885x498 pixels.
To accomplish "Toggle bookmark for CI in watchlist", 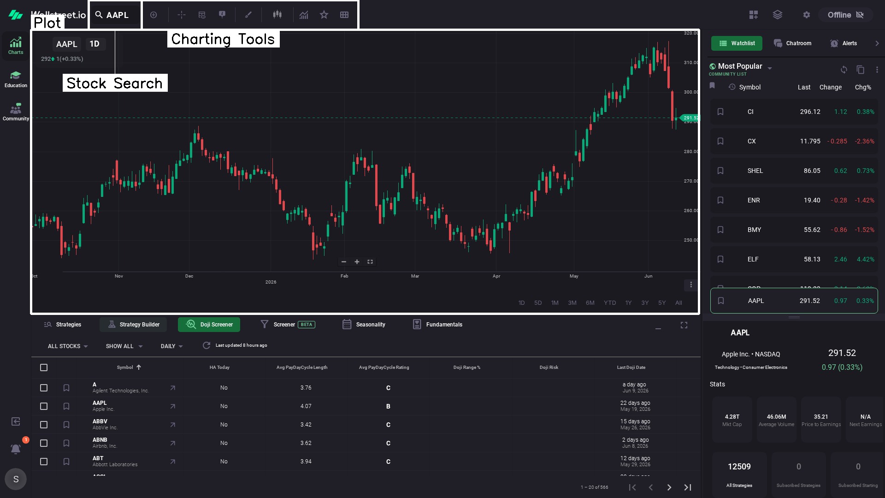I will click(x=720, y=112).
